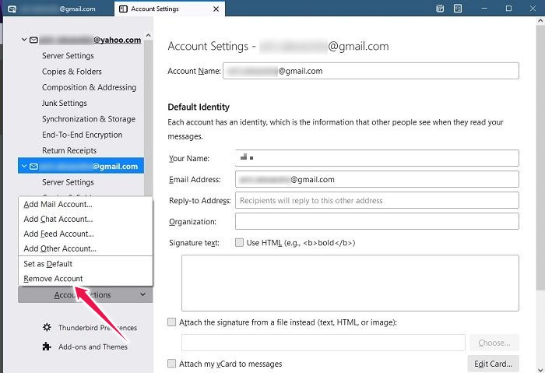Screen dimensions: 545x373
Task: Open the Account Actions dropdown arrow
Action: [142, 295]
